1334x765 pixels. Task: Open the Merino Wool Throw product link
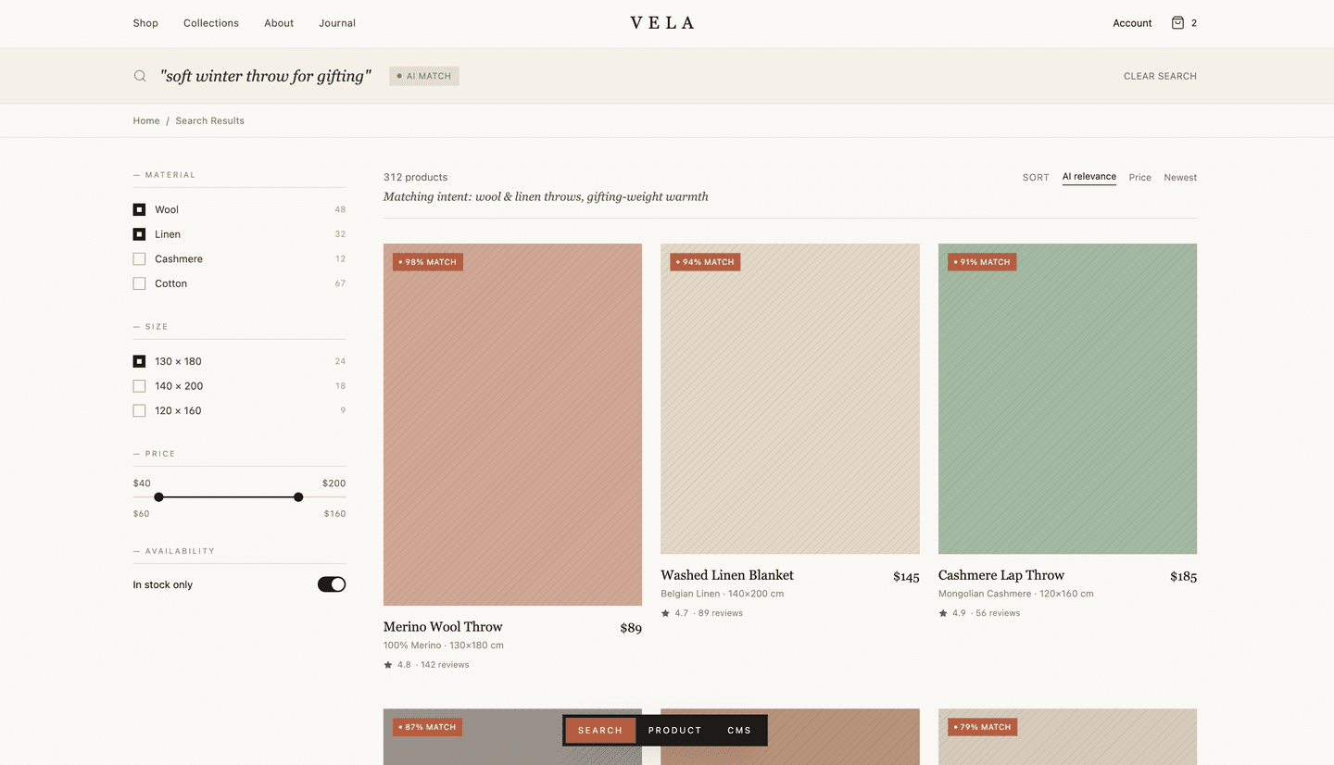coord(443,627)
